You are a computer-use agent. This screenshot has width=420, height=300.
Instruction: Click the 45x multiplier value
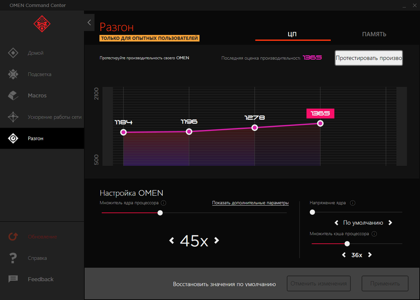click(x=194, y=241)
